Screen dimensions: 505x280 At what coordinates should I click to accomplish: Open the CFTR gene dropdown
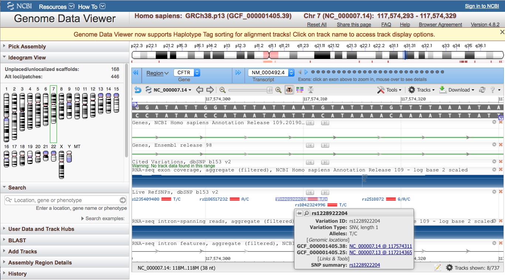[187, 73]
